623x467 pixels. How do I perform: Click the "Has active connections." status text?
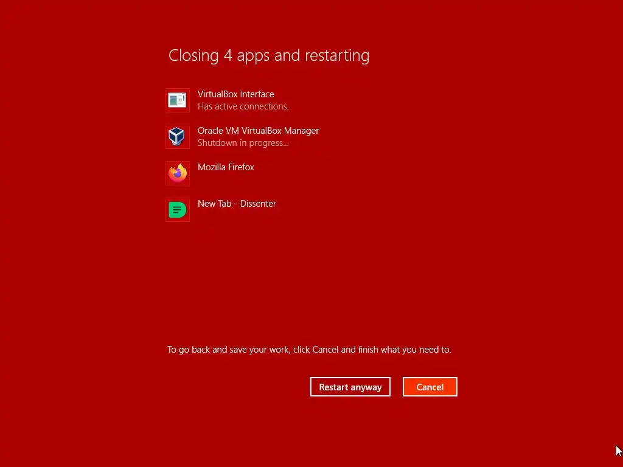click(243, 106)
